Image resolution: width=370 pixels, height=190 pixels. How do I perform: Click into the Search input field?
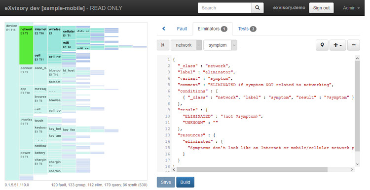click(224, 8)
